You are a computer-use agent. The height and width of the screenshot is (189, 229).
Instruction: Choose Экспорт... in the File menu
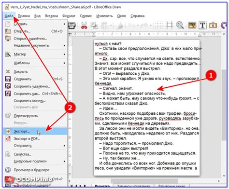(35, 131)
